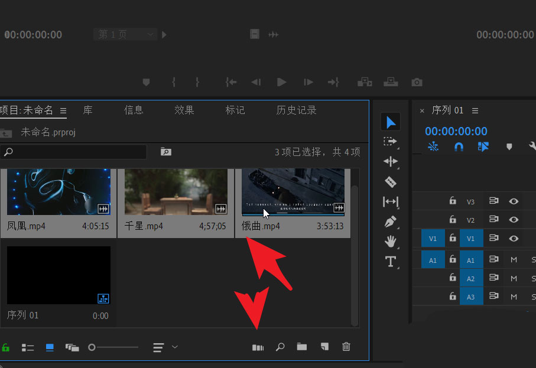Delete selected items with trash icon
The height and width of the screenshot is (368, 536).
click(x=346, y=347)
